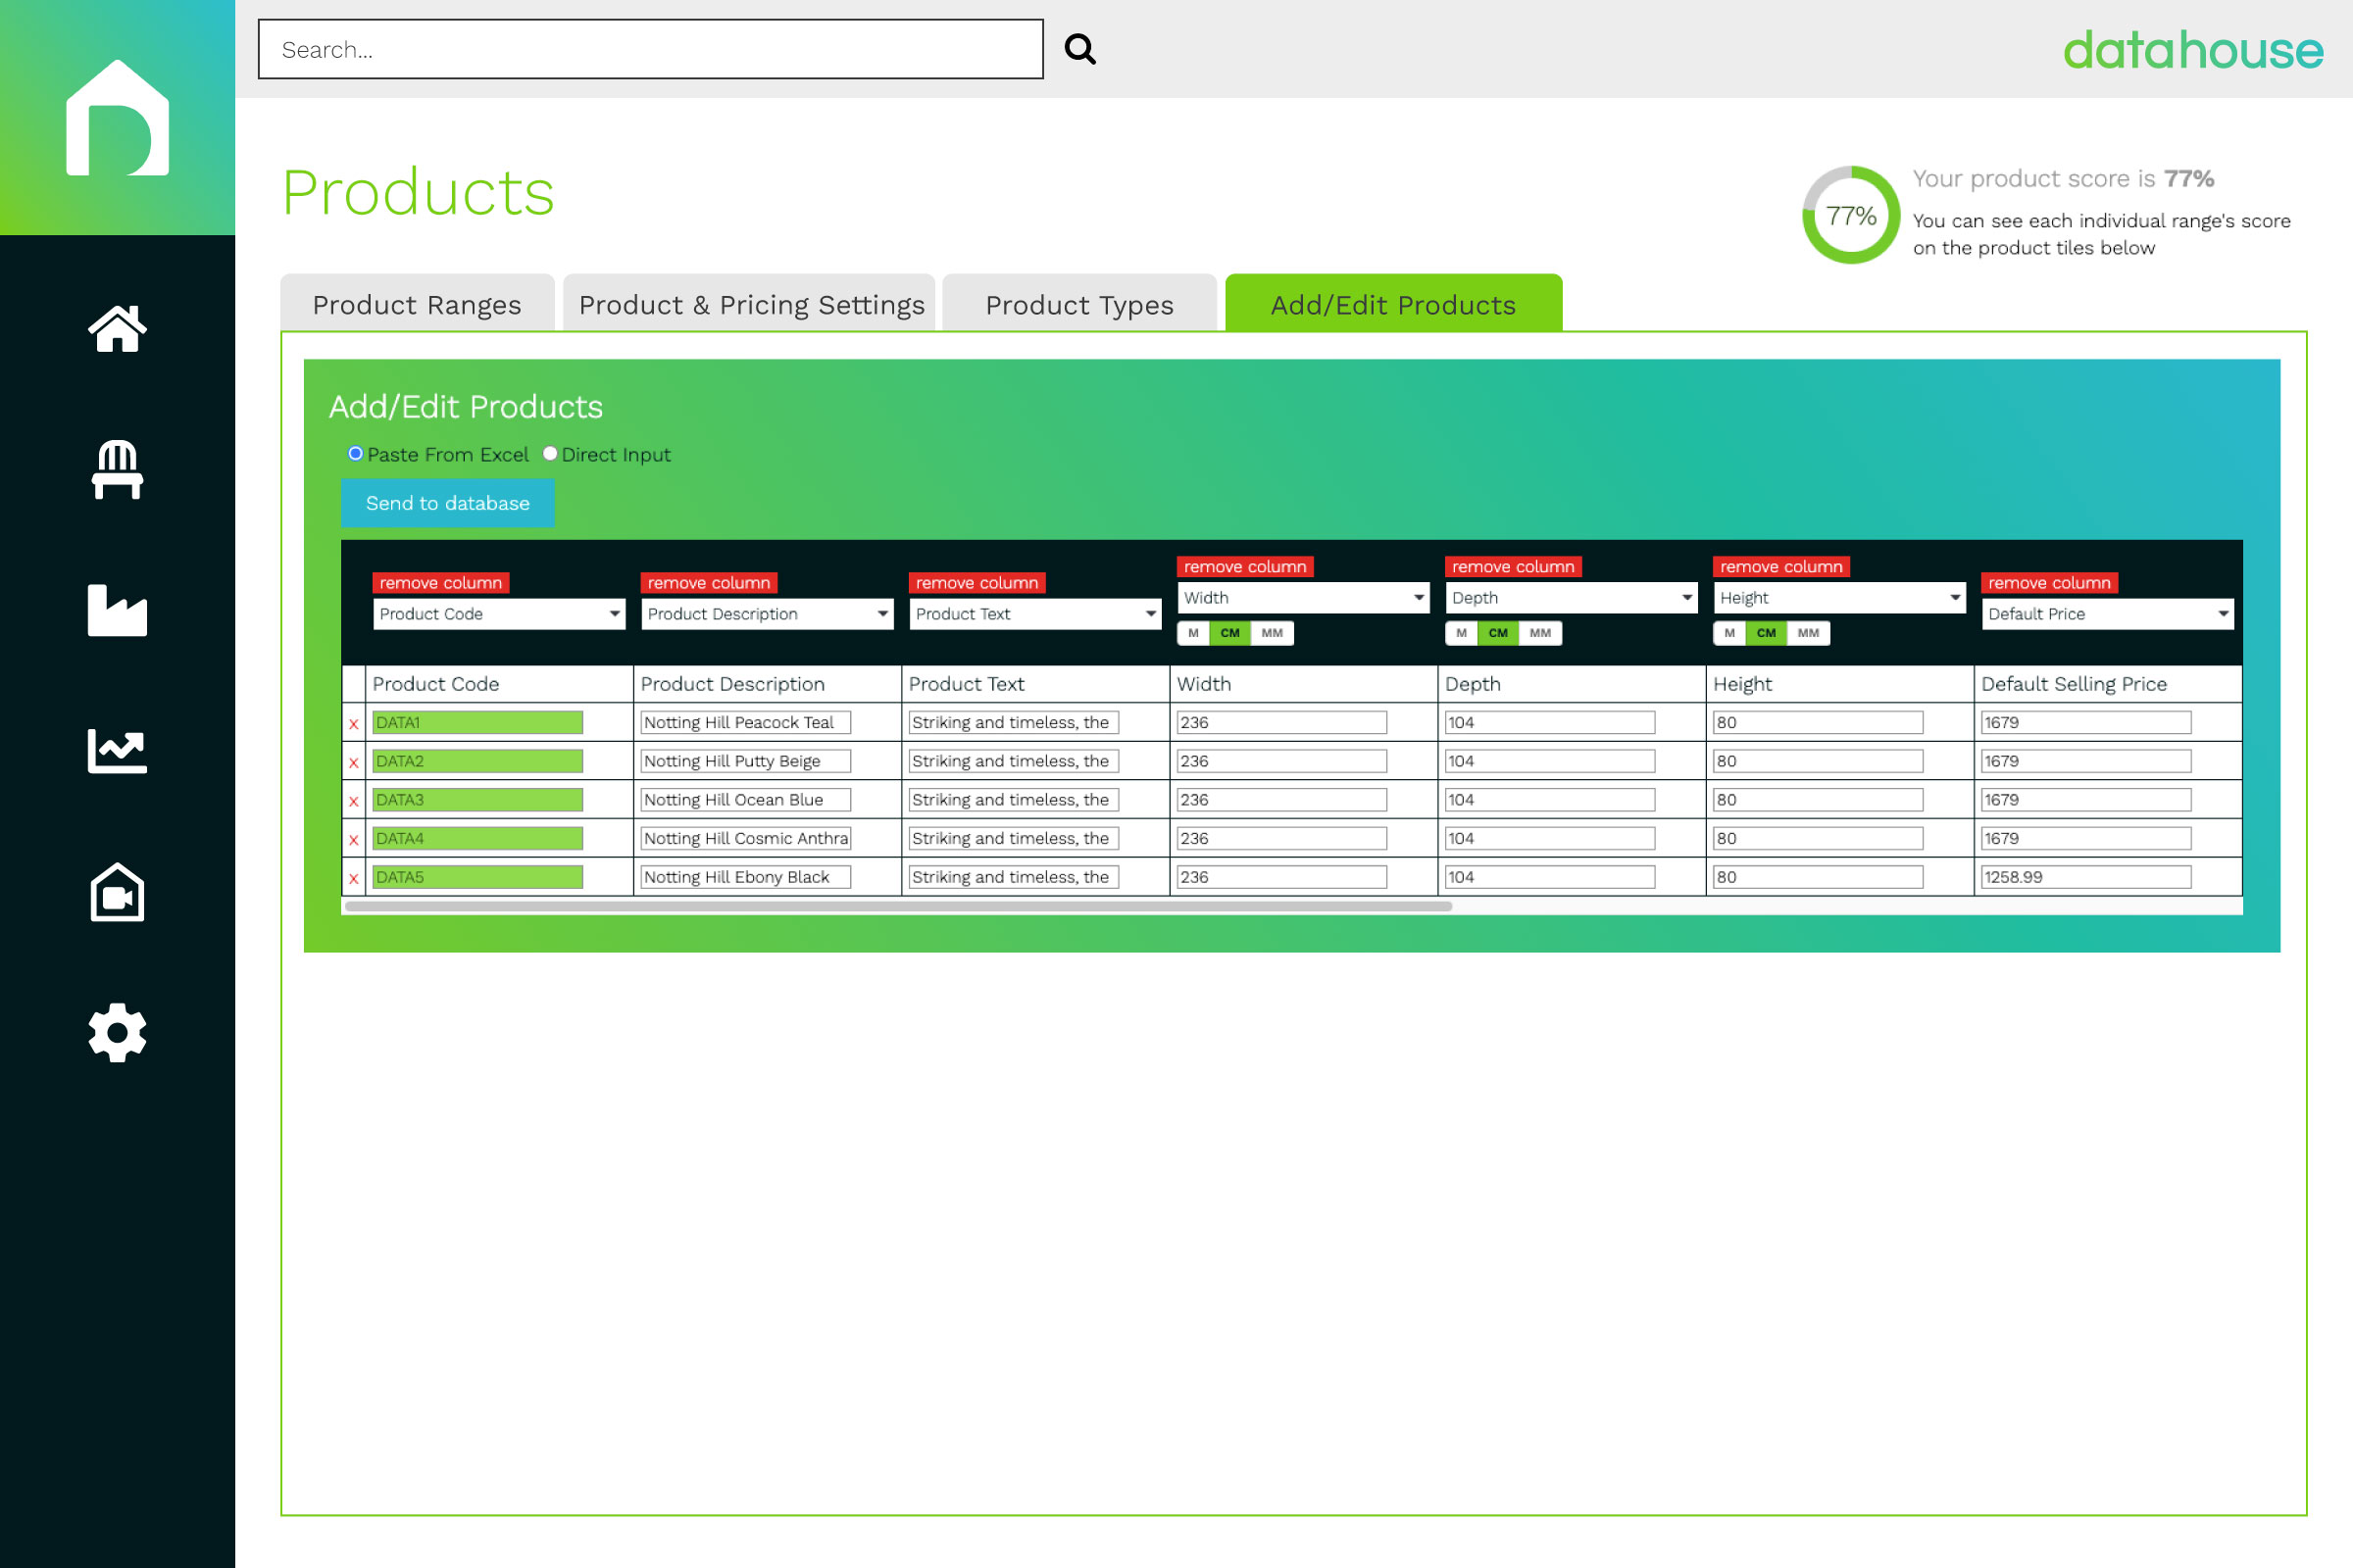Open the Height column dropdown

click(x=1840, y=598)
